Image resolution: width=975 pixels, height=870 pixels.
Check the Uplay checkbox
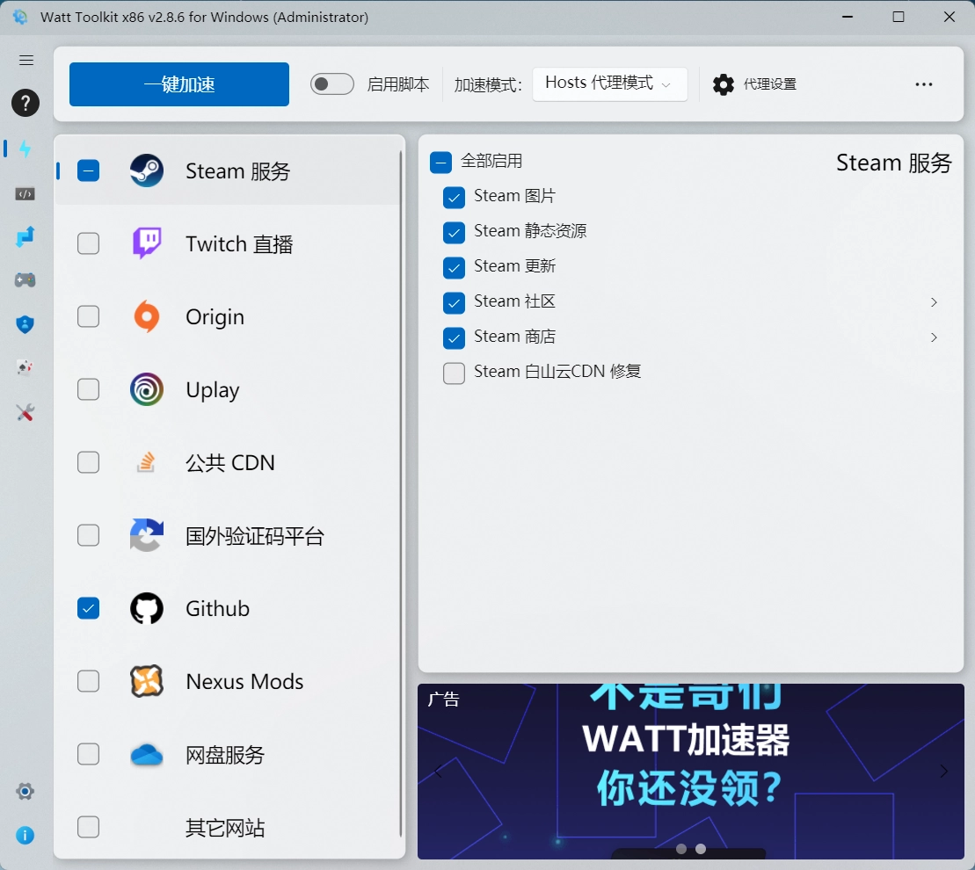(x=88, y=389)
